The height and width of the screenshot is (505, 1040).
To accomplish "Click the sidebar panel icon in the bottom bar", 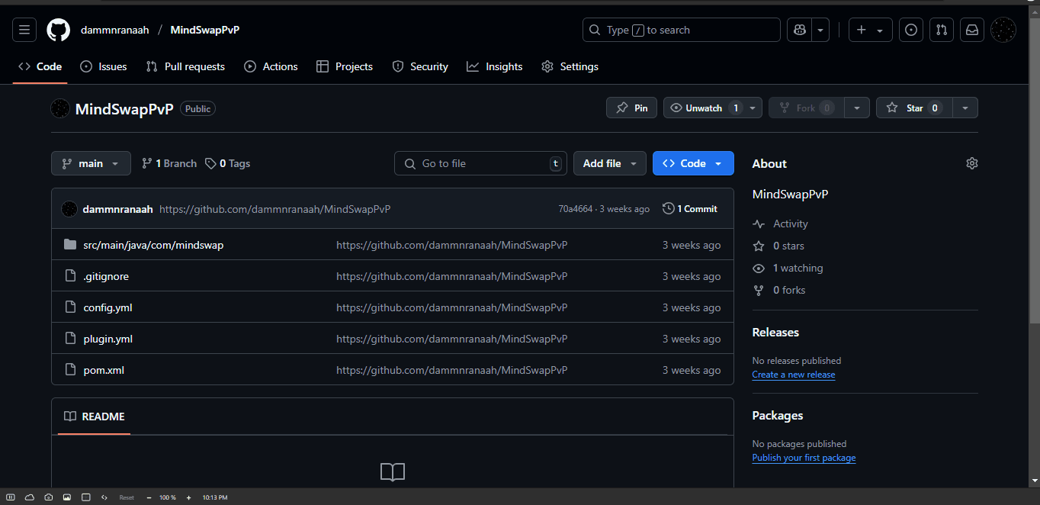I will 11,497.
